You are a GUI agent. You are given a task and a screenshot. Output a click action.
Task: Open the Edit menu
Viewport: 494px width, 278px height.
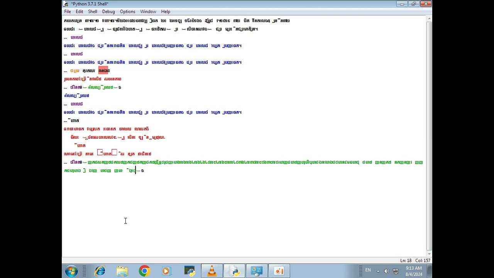(x=80, y=12)
